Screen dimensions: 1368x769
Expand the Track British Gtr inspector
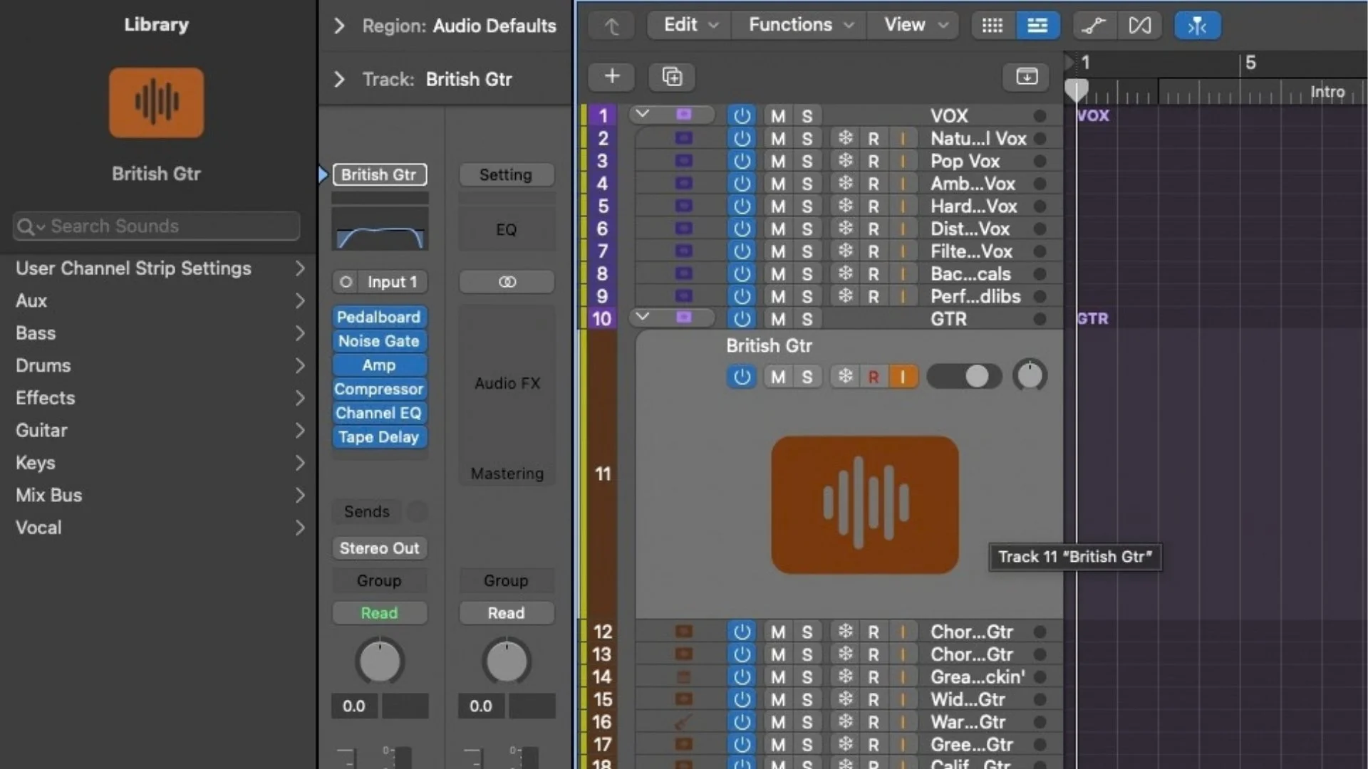click(339, 79)
